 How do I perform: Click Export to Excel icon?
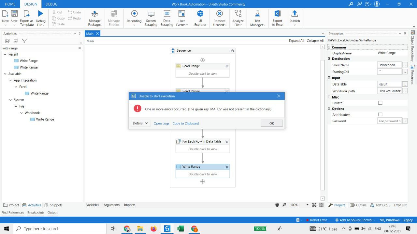[x=278, y=14]
